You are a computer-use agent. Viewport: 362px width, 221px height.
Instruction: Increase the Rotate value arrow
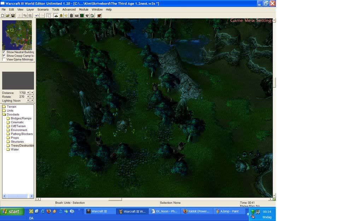(x=32, y=96)
